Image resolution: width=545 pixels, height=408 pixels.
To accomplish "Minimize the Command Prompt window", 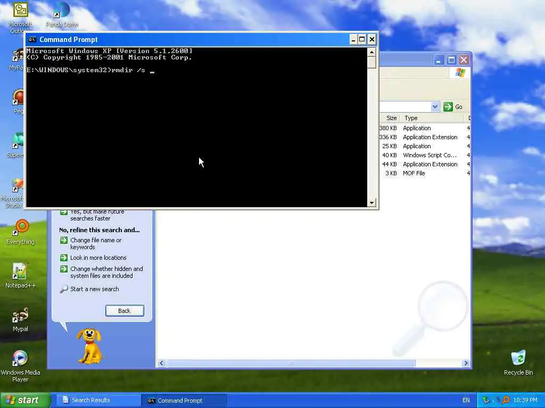I will coord(353,39).
